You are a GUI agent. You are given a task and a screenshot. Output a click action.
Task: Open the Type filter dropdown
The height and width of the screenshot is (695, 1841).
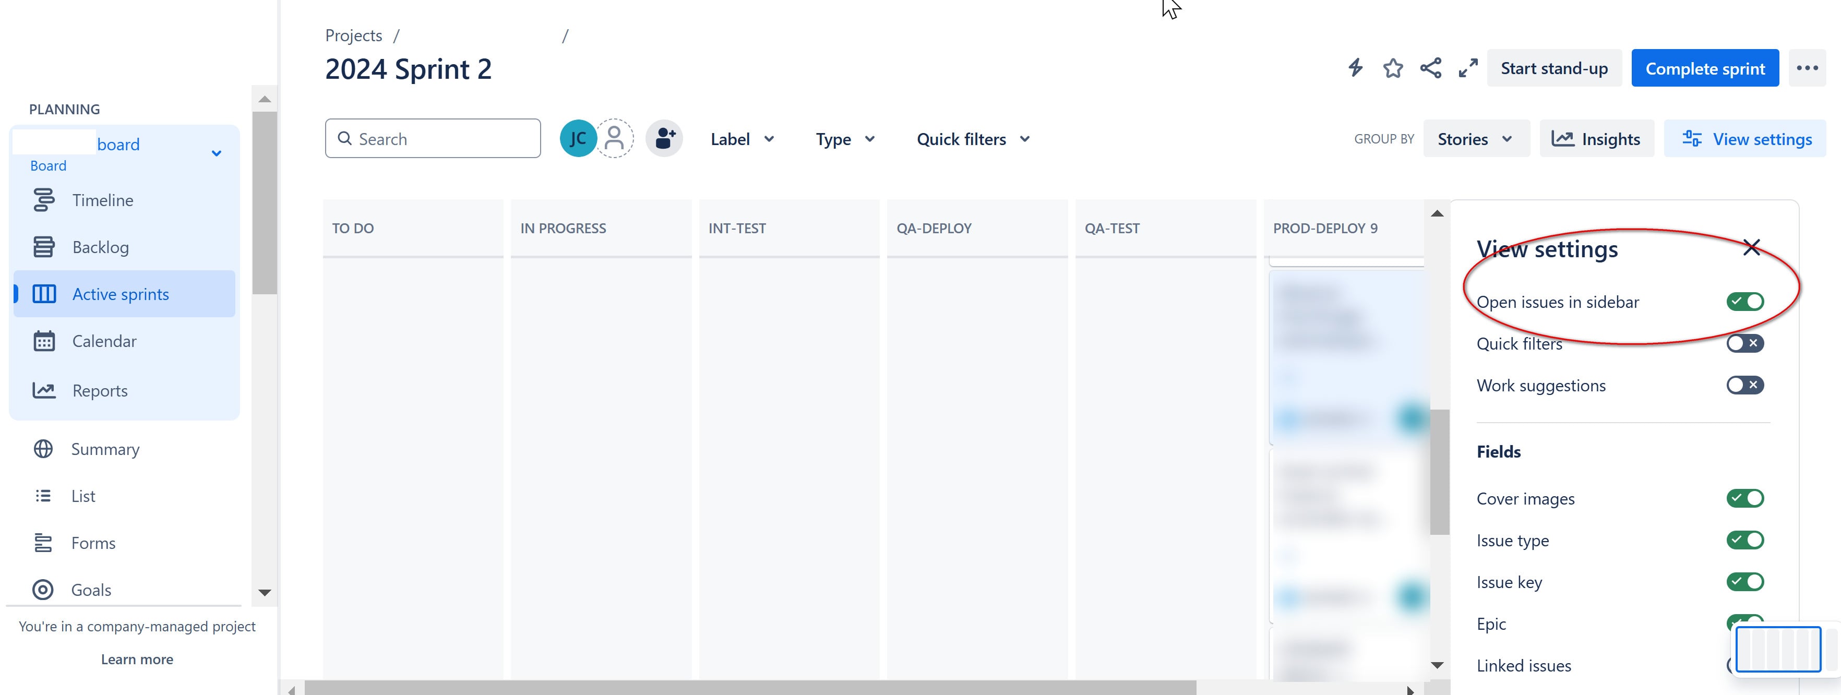845,139
